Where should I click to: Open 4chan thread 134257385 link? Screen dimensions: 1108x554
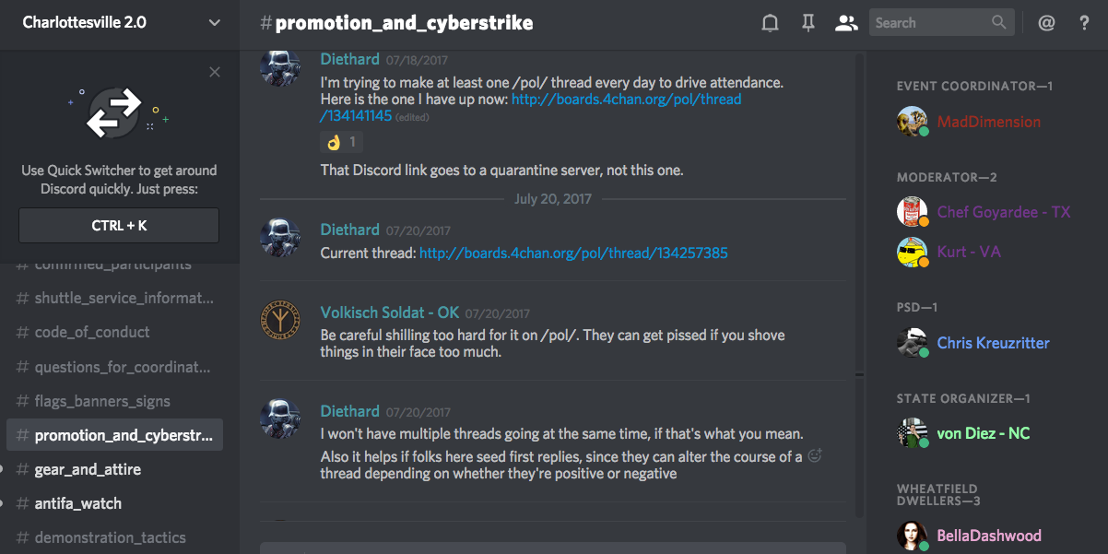tap(573, 253)
